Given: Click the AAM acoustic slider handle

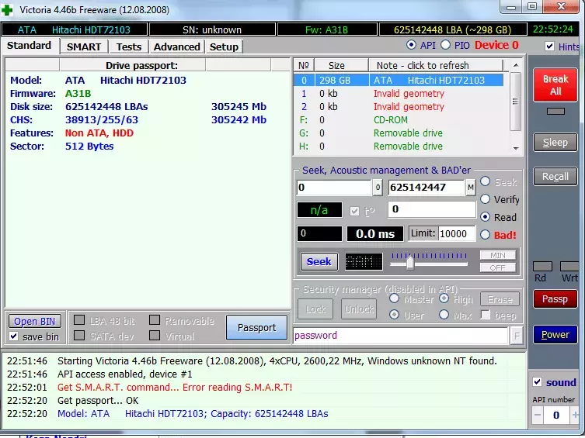Looking at the screenshot, I should pyautogui.click(x=410, y=263).
